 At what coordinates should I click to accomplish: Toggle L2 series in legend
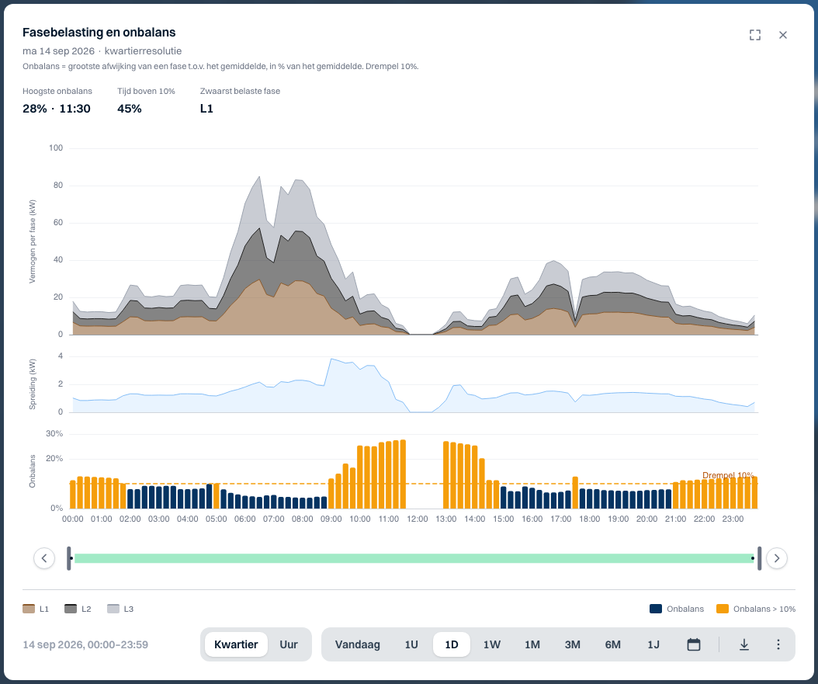78,609
